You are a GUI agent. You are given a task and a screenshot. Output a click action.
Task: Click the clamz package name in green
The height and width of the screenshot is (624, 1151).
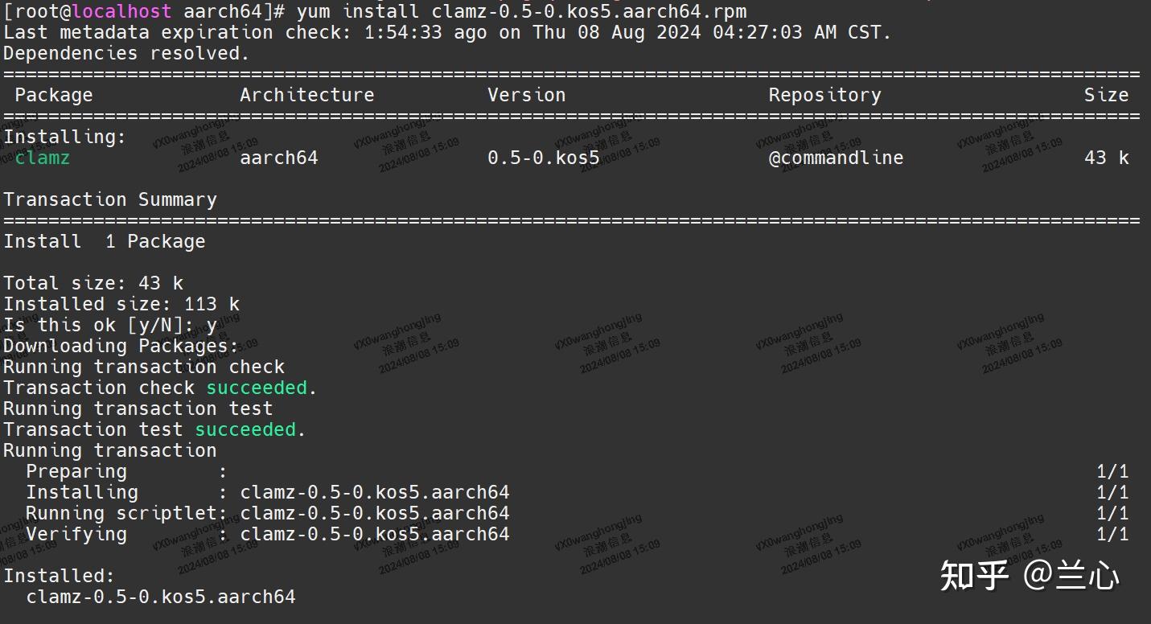(x=42, y=158)
